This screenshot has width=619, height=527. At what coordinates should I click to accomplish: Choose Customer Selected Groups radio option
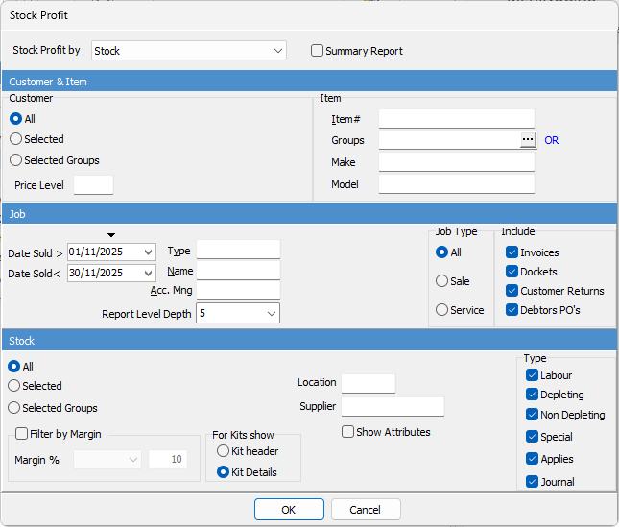[x=15, y=160]
